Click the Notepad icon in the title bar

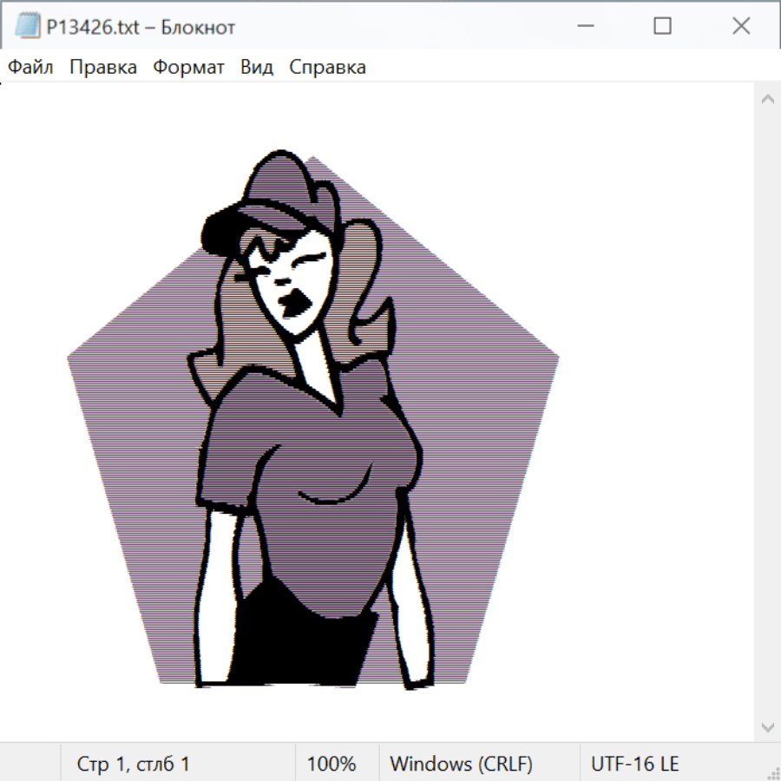(x=27, y=26)
